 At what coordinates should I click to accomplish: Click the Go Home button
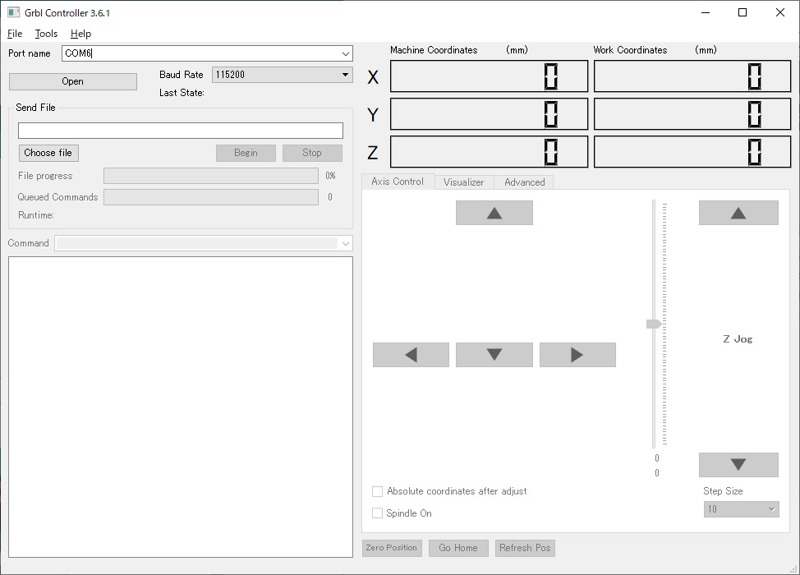[x=458, y=548]
